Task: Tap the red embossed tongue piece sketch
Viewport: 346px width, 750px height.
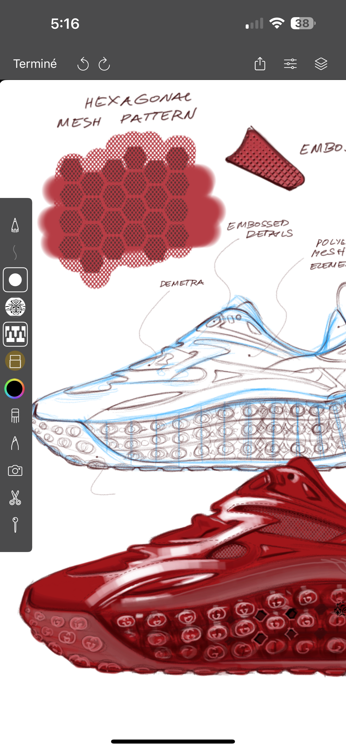Action: pos(265,159)
